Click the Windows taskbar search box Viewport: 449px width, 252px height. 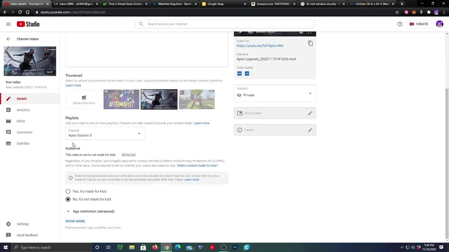pyautogui.click(x=51, y=247)
